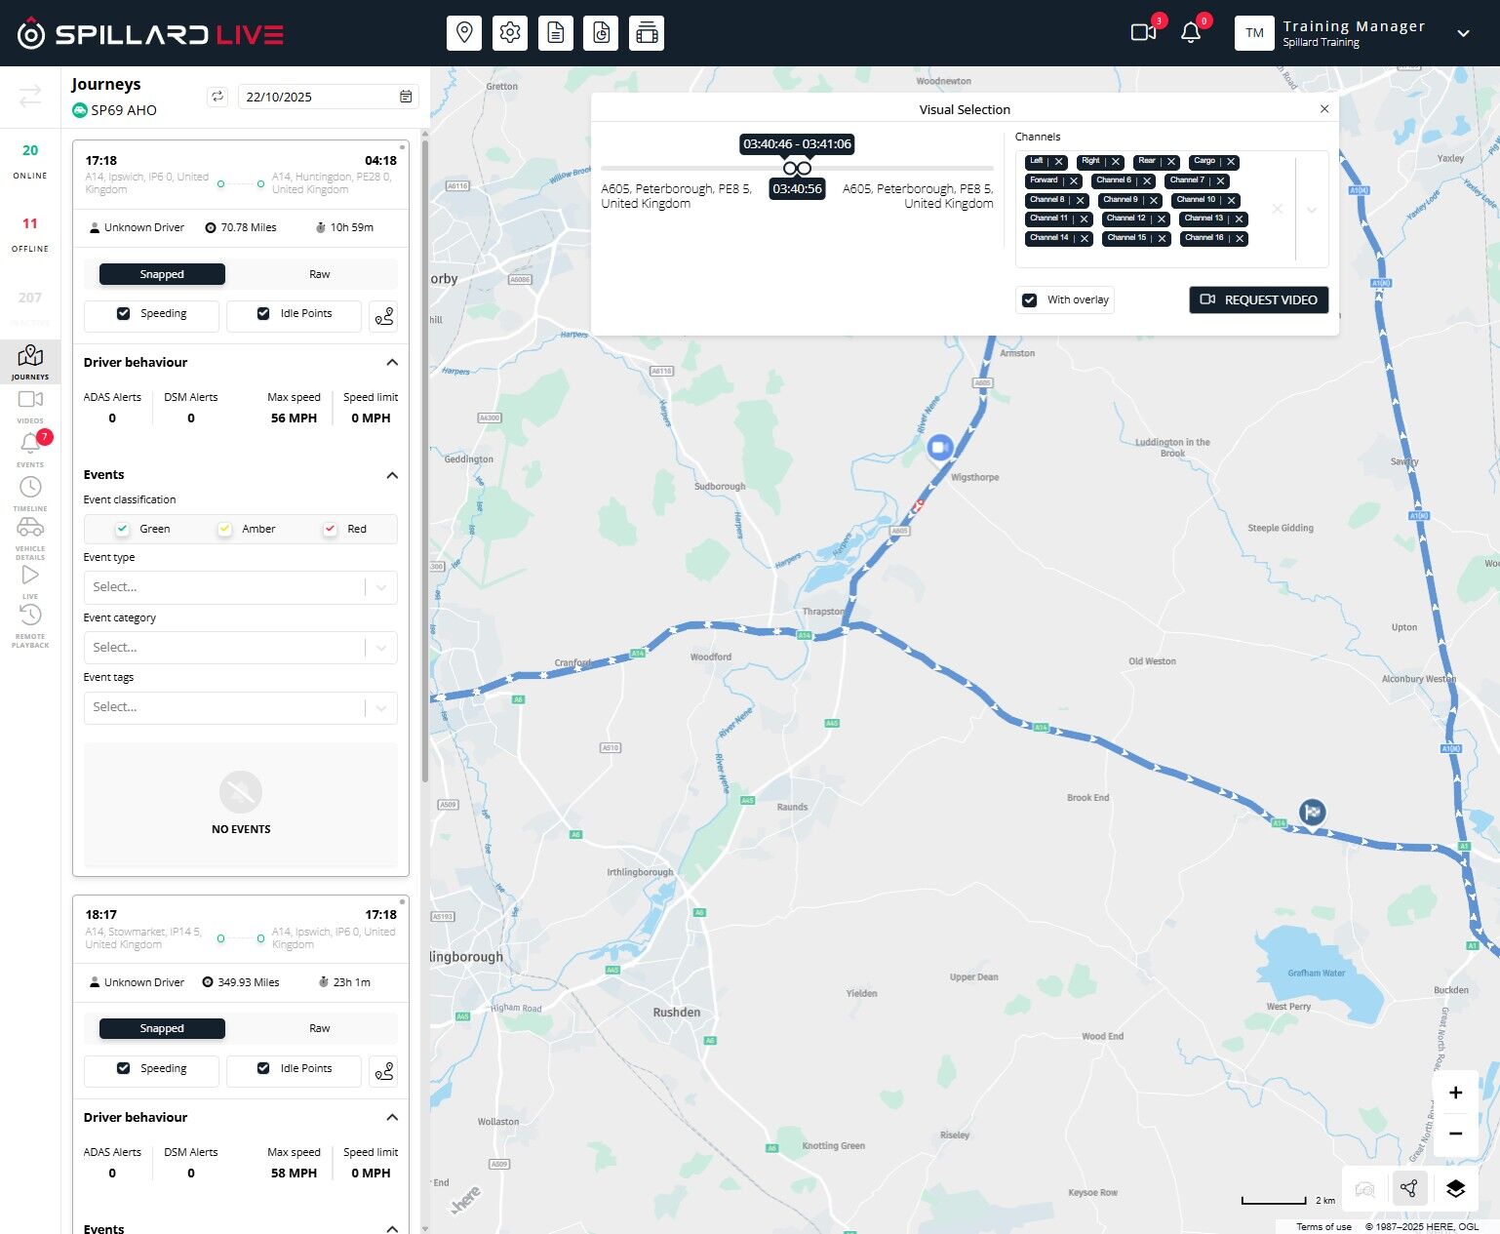Open the Vehicle Details sidebar section
The width and height of the screenshot is (1500, 1234).
(30, 537)
